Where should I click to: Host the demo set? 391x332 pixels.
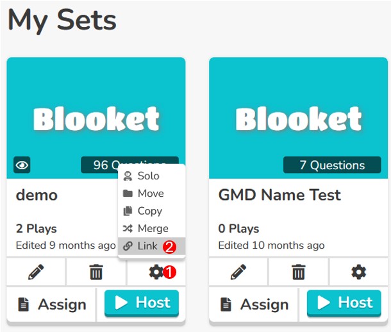142,303
